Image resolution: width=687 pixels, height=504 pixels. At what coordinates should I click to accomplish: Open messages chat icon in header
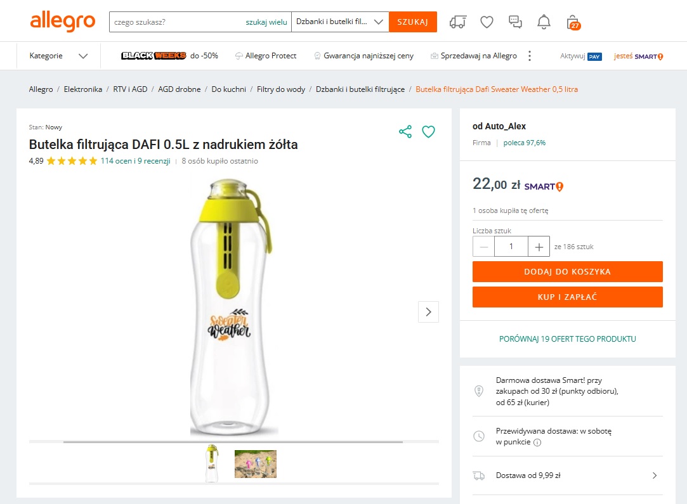pos(515,22)
